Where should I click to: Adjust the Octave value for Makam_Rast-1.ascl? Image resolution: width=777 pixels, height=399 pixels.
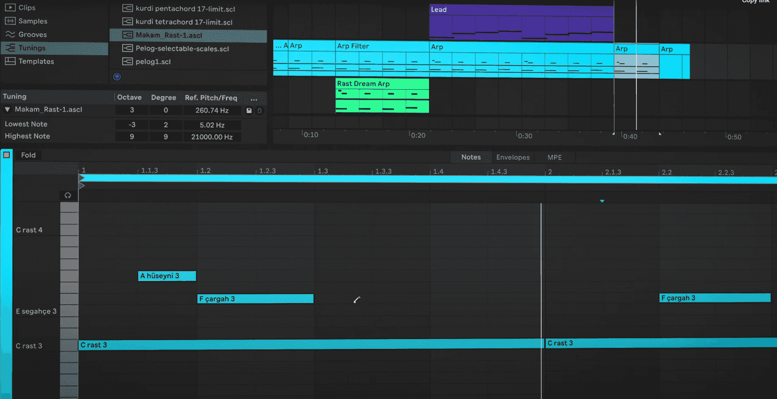(131, 110)
